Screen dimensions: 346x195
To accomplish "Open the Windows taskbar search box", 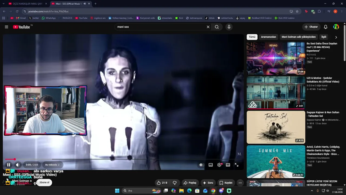I will 142,191.
